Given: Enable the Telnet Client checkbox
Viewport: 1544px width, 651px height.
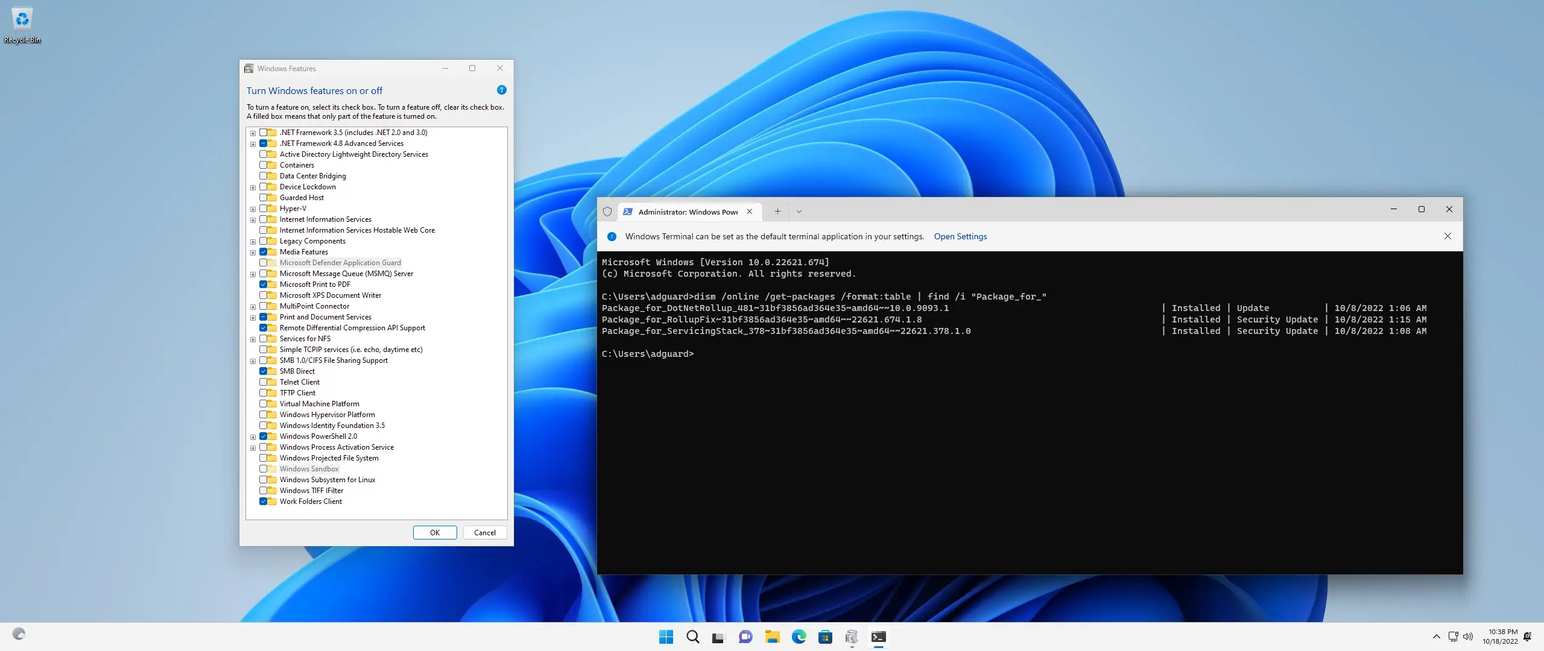Looking at the screenshot, I should pos(264,382).
